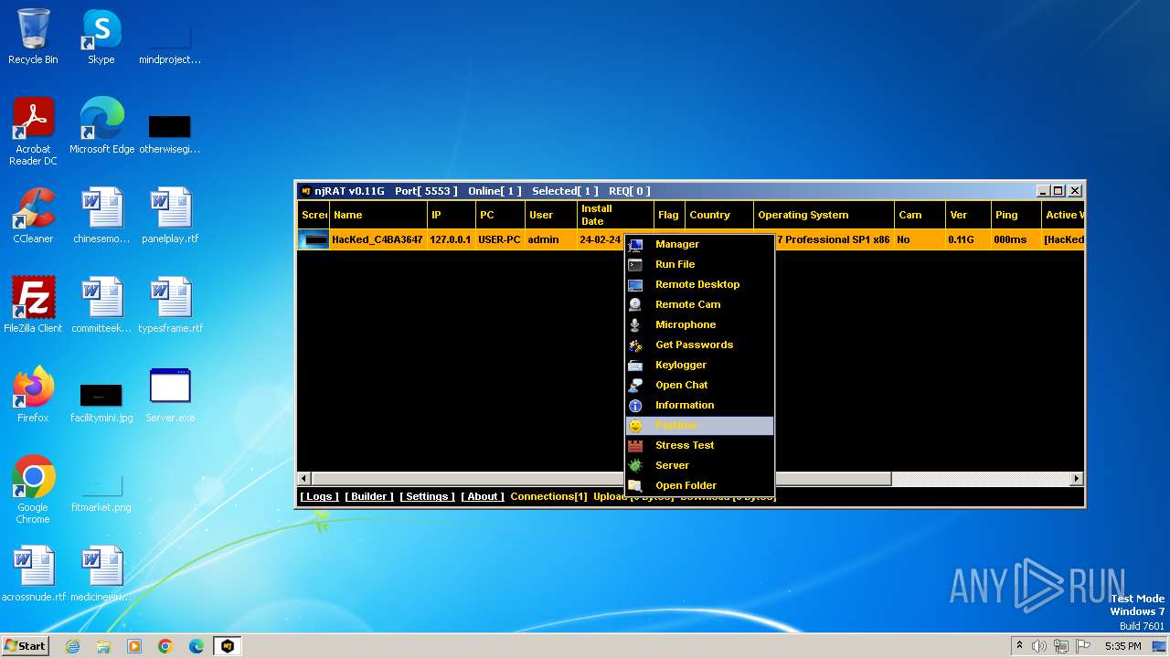Click the 127.0.0.1 IP cell
The height and width of the screenshot is (658, 1170).
(x=451, y=239)
